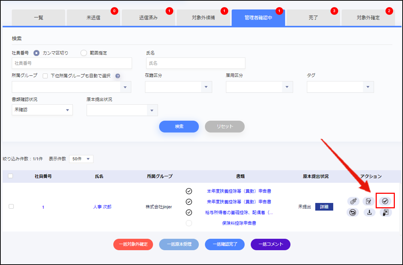The image size is (403, 265).
Task: Open the 書類確認状況 dropdown
Action: [x=42, y=110]
